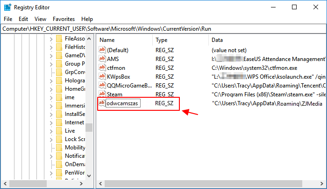This screenshot has width=327, height=189.
Task: Select the folder icon next to Live
Action: pyautogui.click(x=59, y=131)
